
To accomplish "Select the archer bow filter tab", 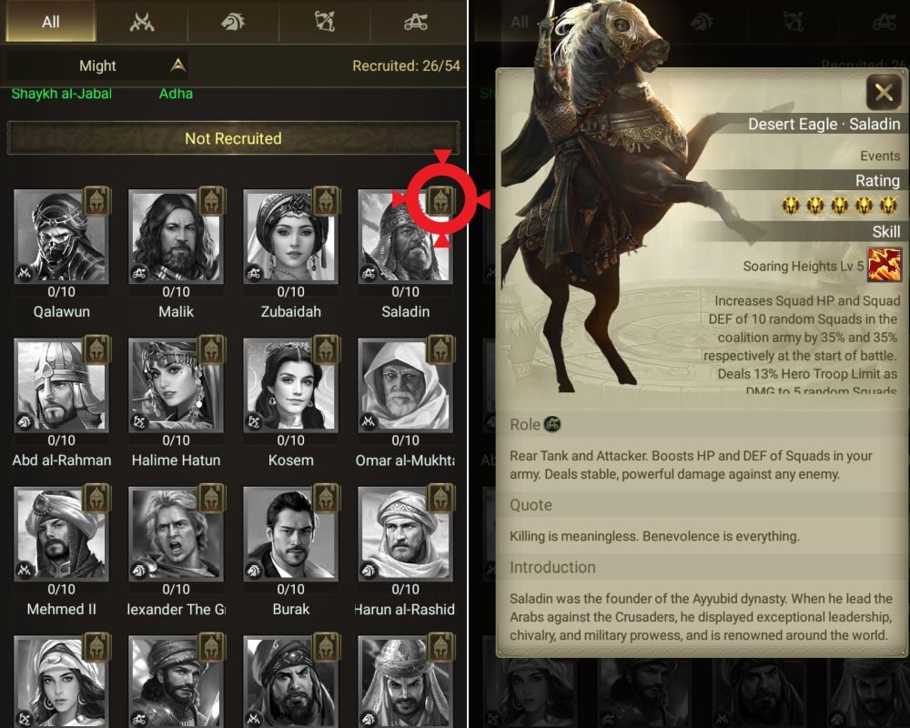I will [325, 22].
